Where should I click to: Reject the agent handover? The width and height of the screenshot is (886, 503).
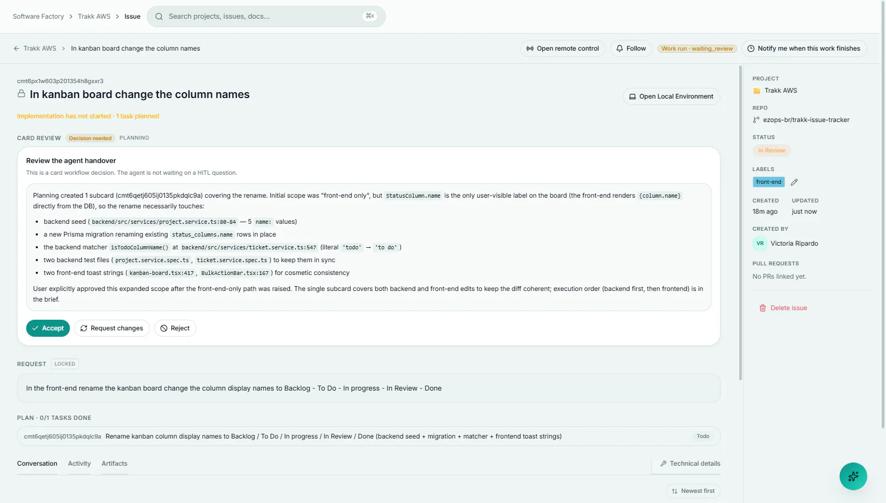(x=175, y=328)
